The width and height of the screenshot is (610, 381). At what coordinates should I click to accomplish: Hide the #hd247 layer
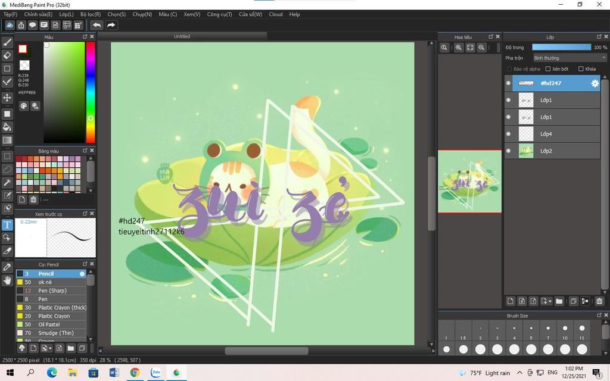tap(508, 83)
